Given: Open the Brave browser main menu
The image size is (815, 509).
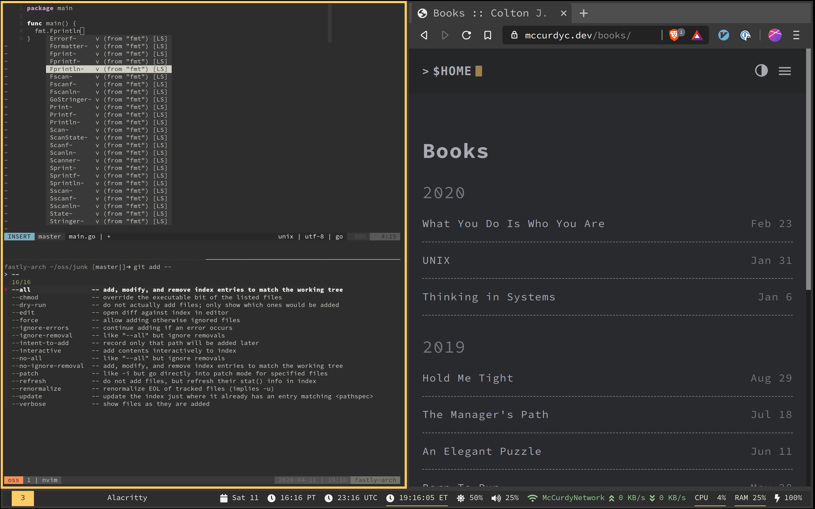Looking at the screenshot, I should (x=796, y=35).
